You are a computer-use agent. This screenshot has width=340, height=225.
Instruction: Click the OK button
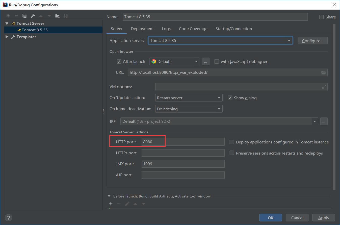click(271, 218)
